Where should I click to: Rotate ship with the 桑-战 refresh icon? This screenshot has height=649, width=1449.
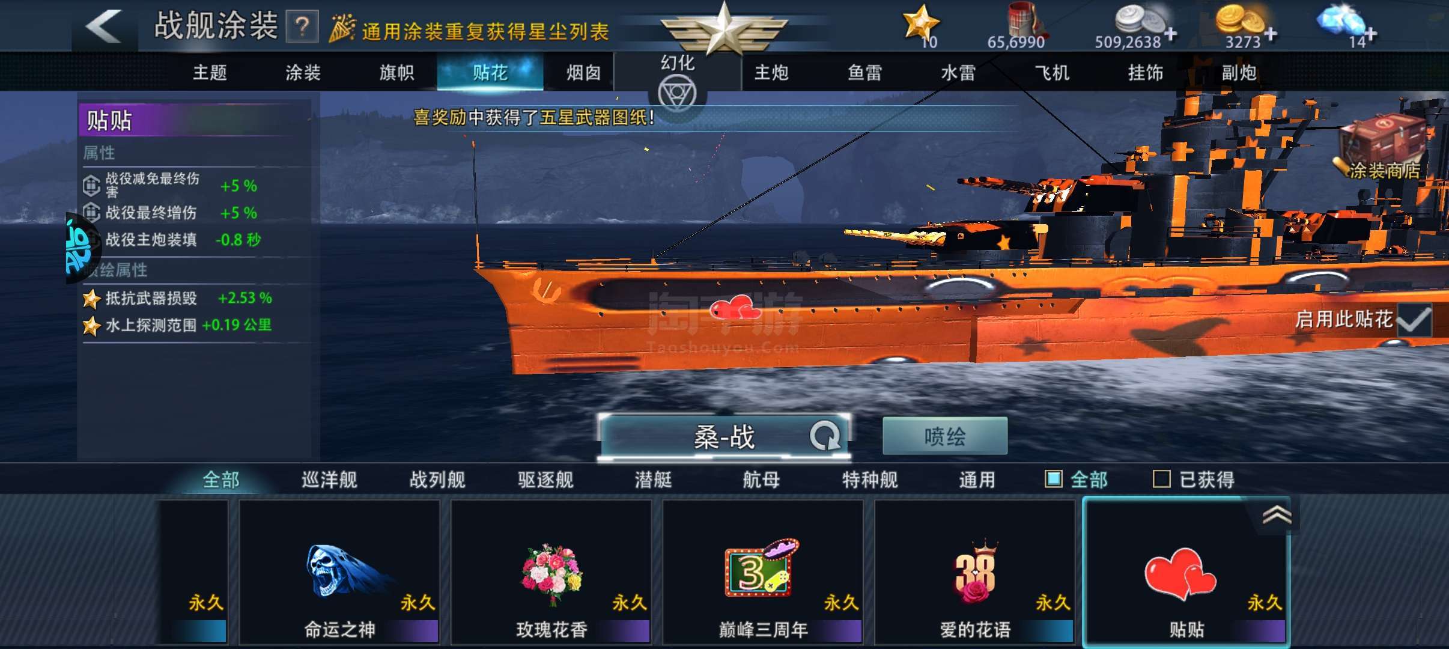tap(825, 436)
